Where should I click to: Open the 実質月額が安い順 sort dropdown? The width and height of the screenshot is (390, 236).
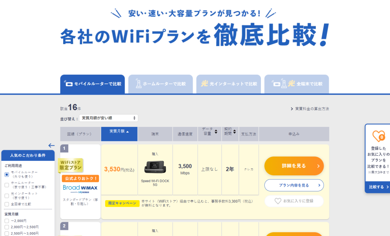click(x=109, y=118)
